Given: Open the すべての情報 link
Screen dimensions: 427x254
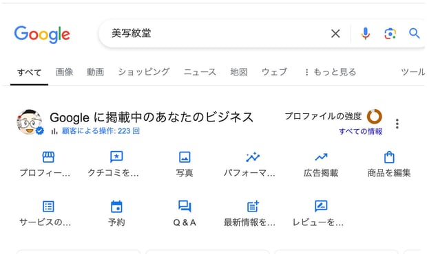Looking at the screenshot, I should [361, 132].
